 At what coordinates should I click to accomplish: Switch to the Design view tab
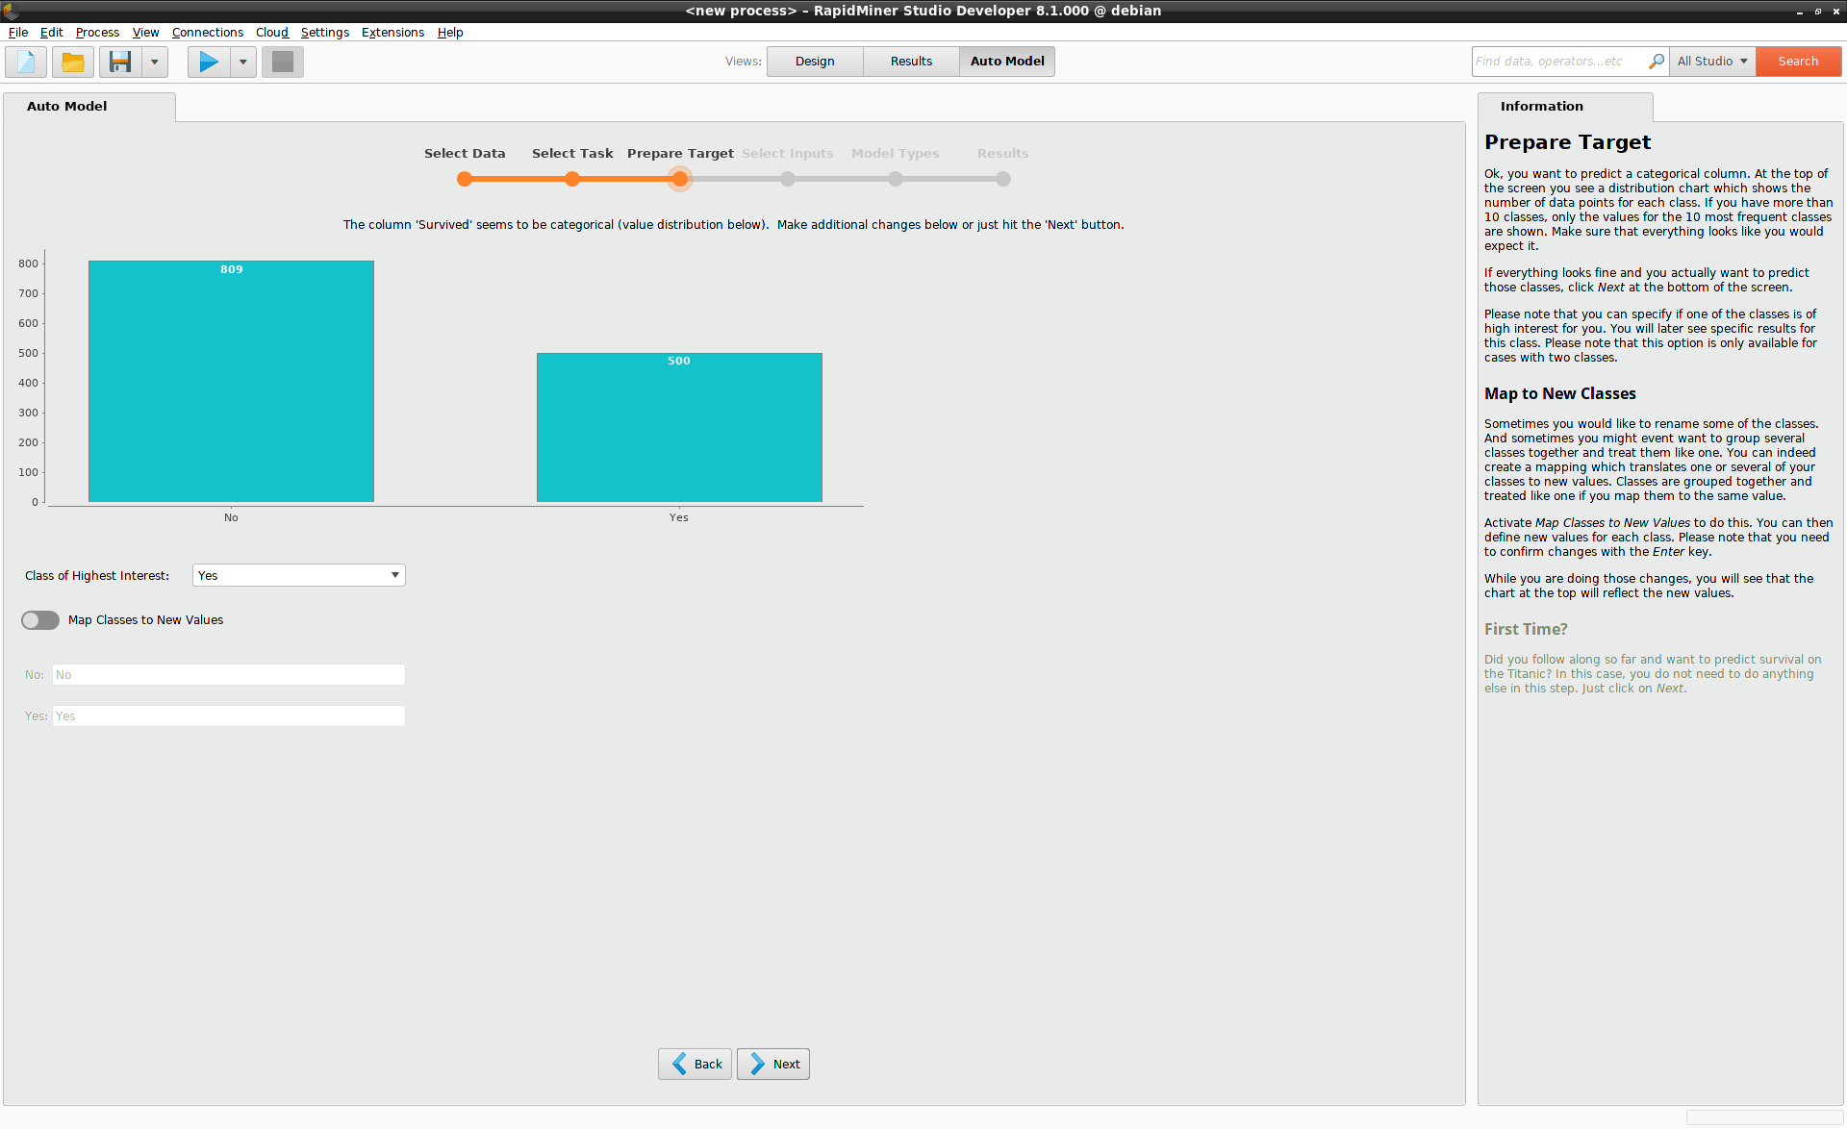[813, 61]
